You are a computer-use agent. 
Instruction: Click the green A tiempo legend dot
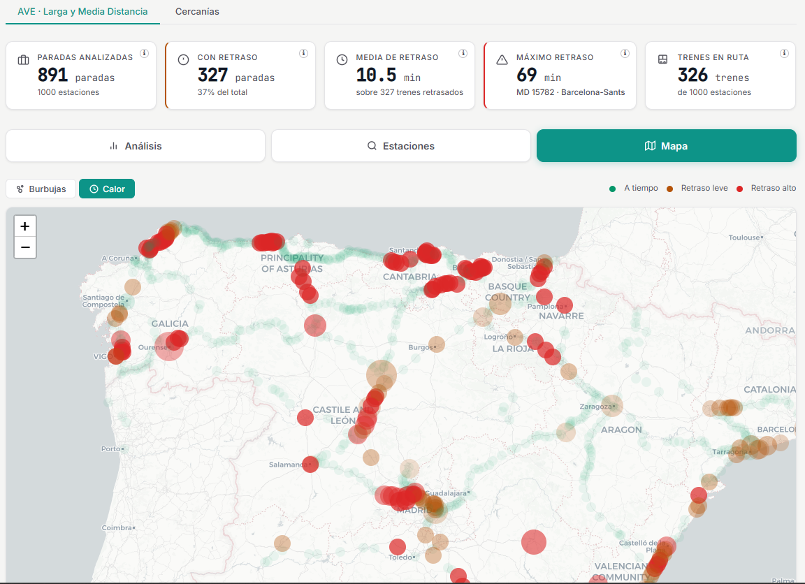tap(613, 189)
